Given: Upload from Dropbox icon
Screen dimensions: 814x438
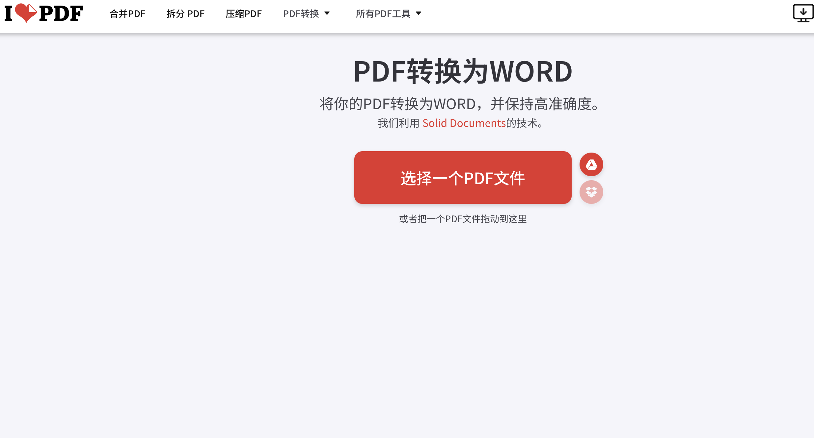Looking at the screenshot, I should 591,192.
